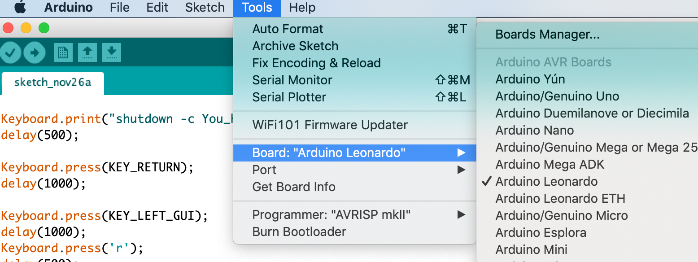Viewport: 698px width, 262px height.
Task: Click the Keyboard.print shutdown code line
Action: click(x=117, y=119)
